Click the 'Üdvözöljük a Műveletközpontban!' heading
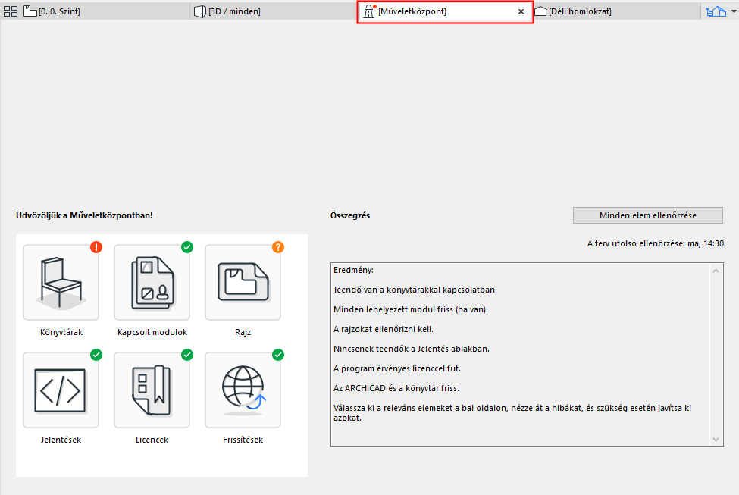The width and height of the screenshot is (739, 495). [84, 215]
